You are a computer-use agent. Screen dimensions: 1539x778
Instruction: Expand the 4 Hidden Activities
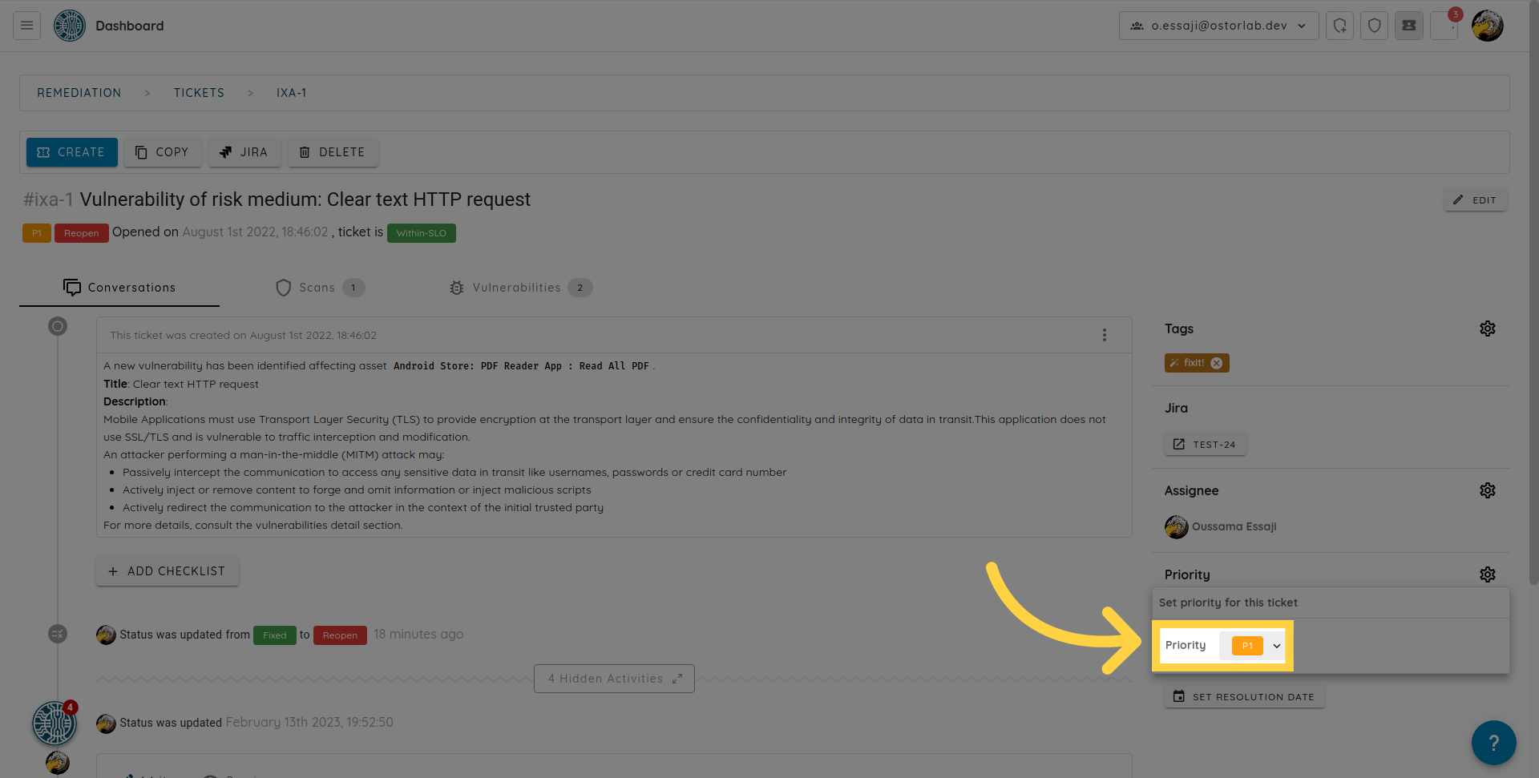(x=614, y=679)
